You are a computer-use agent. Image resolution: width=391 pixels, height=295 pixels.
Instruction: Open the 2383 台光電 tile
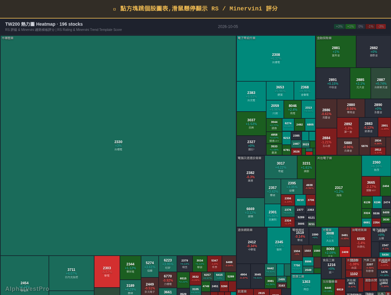pos(251,96)
